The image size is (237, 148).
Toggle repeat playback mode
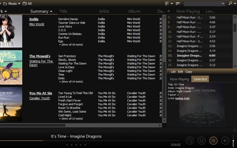coord(190,140)
